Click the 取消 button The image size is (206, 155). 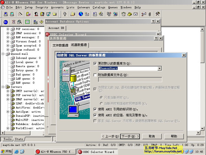pos(151,136)
